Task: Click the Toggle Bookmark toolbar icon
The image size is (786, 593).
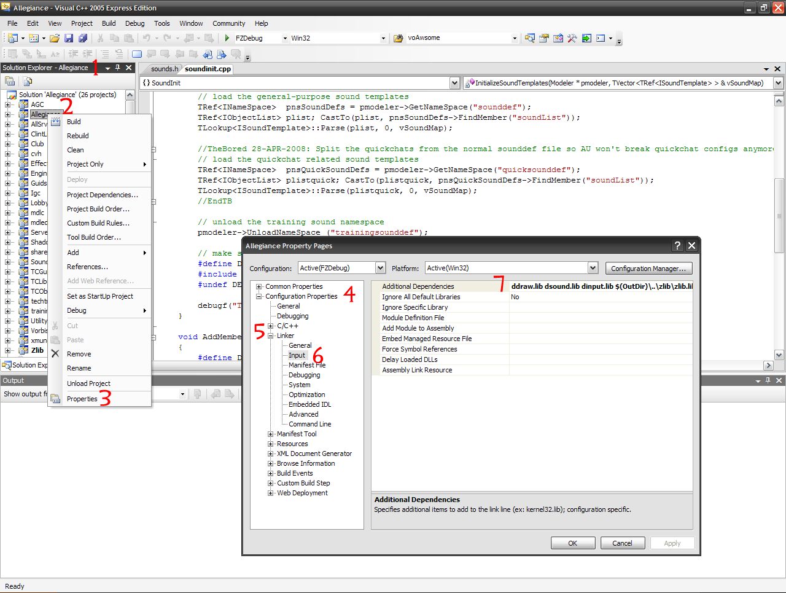Action: [137, 54]
